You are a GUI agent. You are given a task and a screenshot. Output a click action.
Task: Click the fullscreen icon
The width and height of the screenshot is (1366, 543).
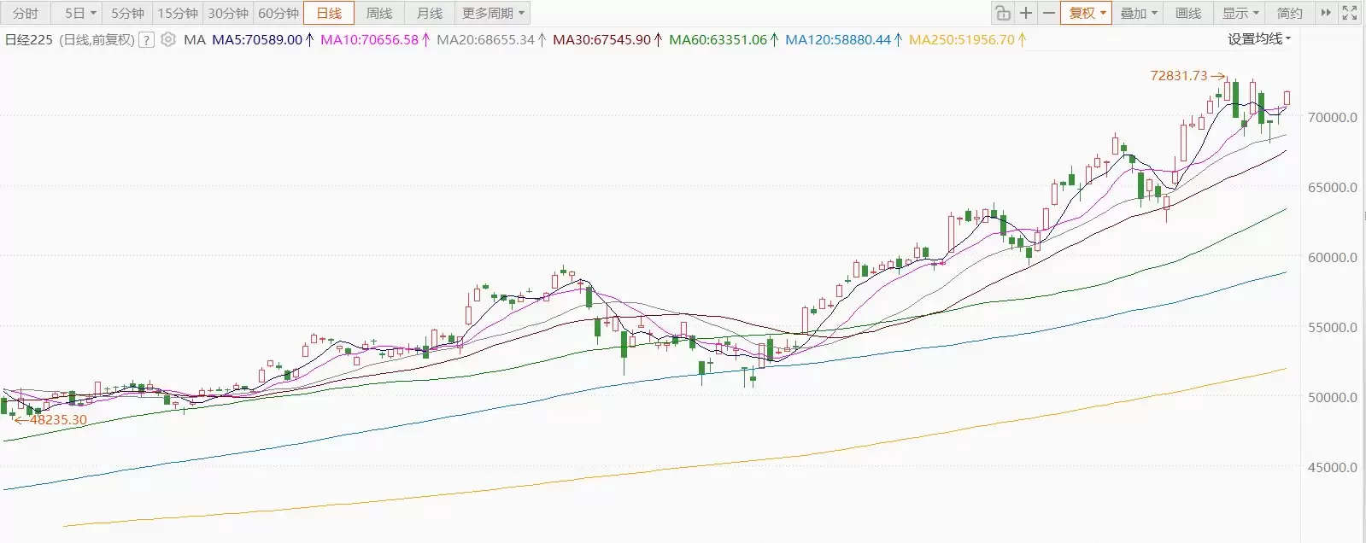1350,13
